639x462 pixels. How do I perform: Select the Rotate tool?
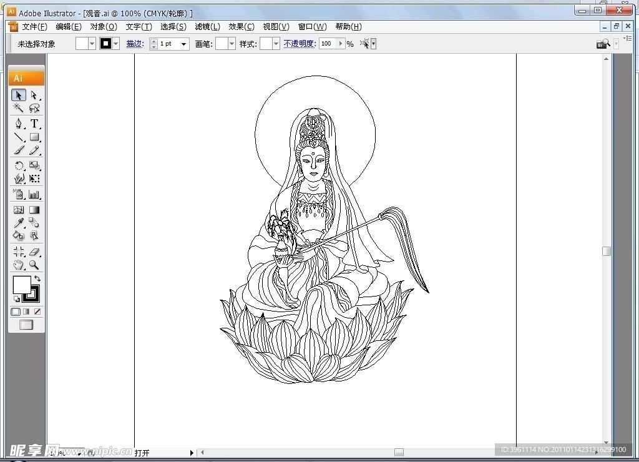point(18,165)
